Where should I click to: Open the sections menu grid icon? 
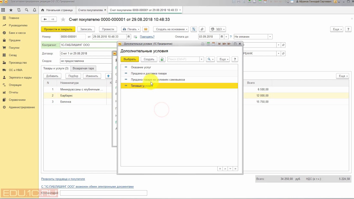pyautogui.click(x=3, y=10)
